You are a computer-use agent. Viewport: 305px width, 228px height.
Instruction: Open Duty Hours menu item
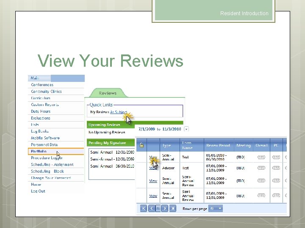41,111
